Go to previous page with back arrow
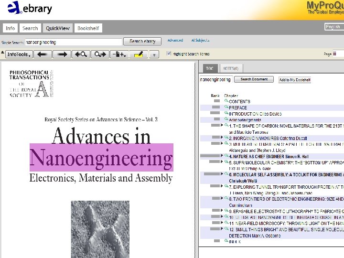The image size is (344, 258). tap(43, 54)
